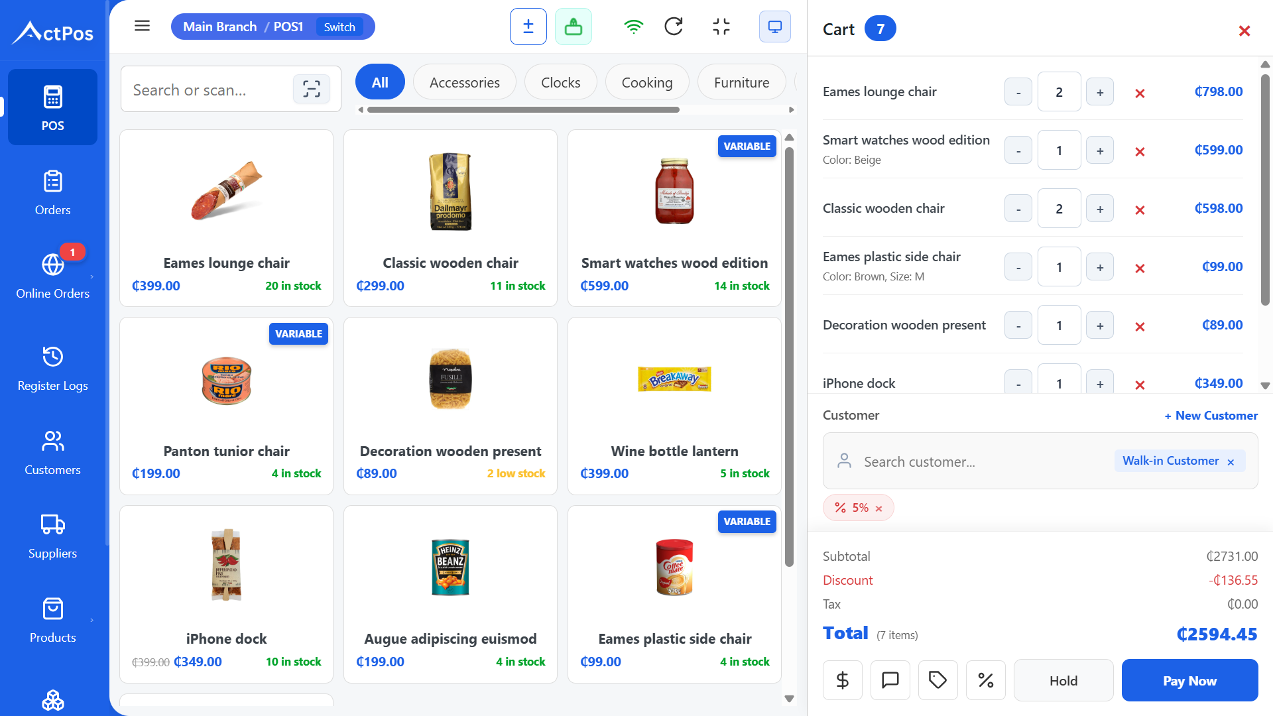This screenshot has height=716, width=1273.
Task: Remove the 5% discount chip
Action: [879, 508]
